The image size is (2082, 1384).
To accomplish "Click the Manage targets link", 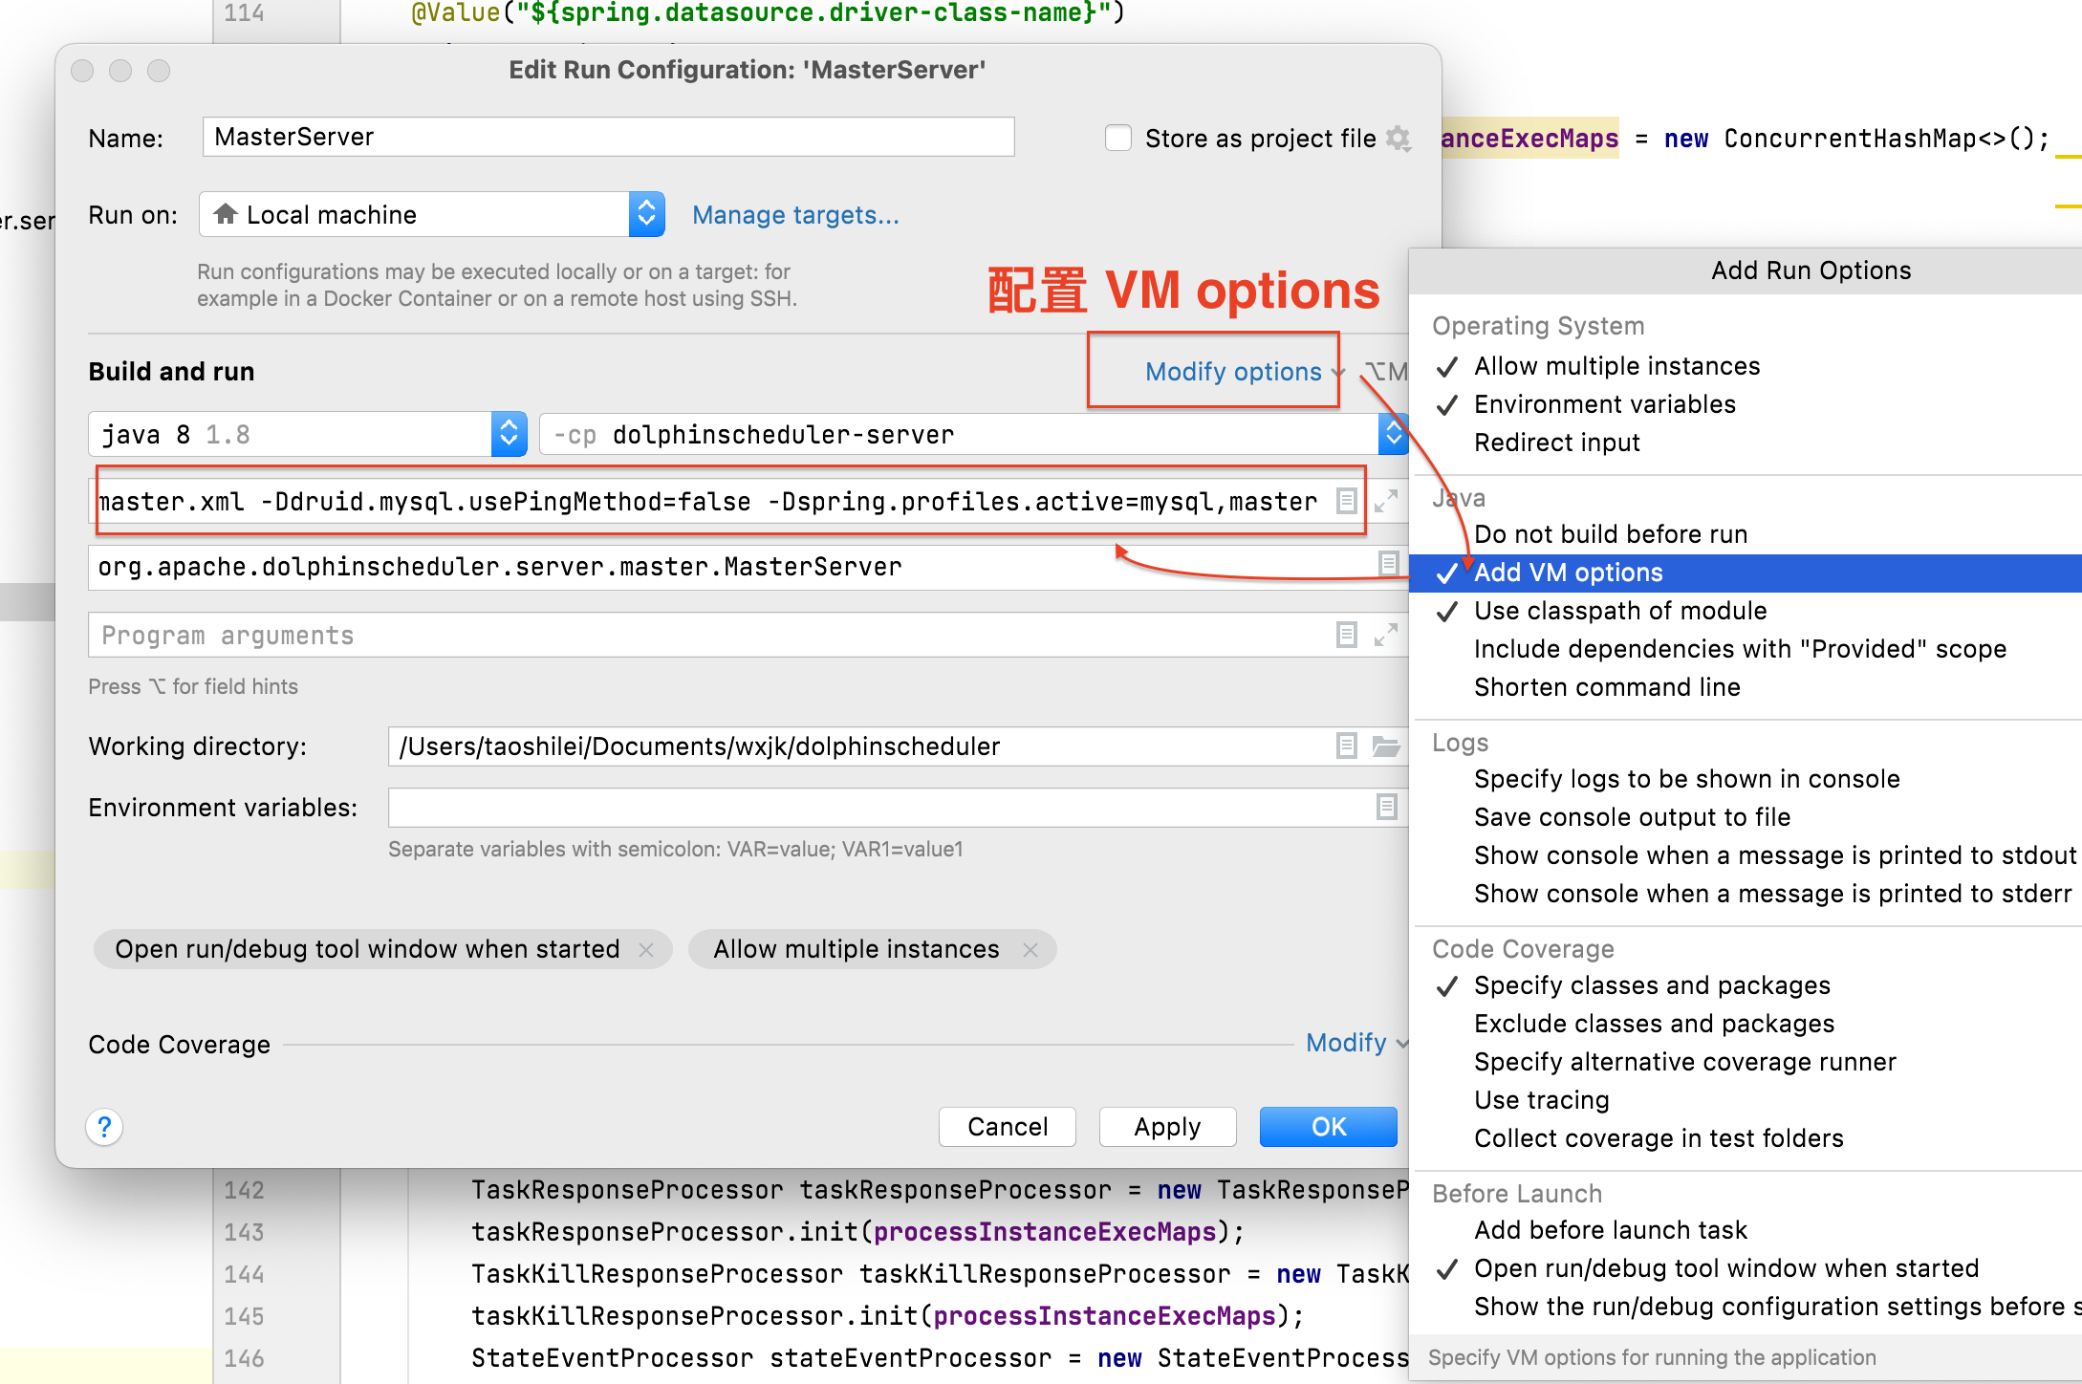I will [795, 215].
